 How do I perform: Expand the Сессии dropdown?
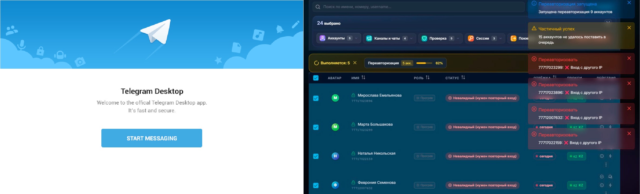pyautogui.click(x=485, y=38)
